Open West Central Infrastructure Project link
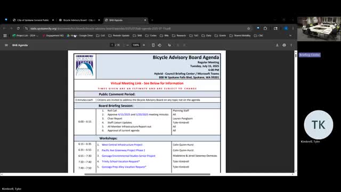Screen dimensions: 341x192 122,145
